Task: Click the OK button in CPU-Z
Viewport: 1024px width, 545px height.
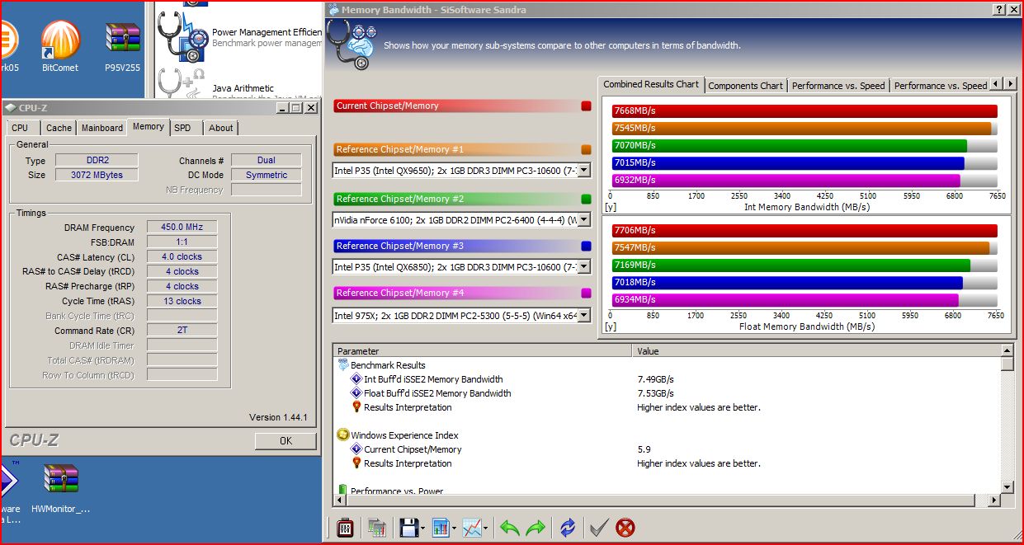Action: click(285, 441)
